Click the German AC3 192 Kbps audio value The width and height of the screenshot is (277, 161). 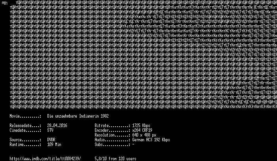[151, 140]
